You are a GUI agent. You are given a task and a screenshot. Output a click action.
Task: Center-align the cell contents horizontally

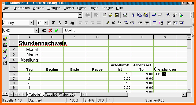(87, 23)
